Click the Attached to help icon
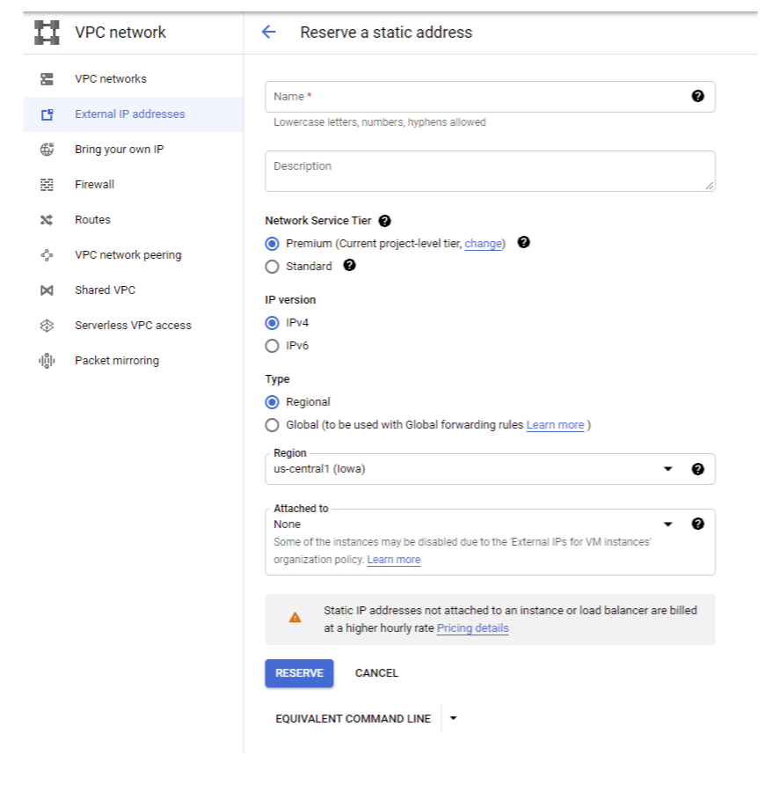This screenshot has height=785, width=772. pyautogui.click(x=697, y=524)
